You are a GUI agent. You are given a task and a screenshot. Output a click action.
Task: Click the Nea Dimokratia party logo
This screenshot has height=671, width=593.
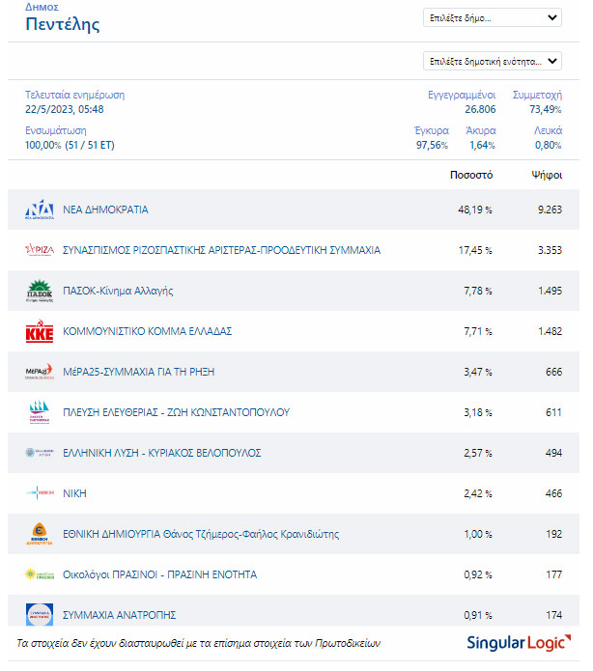[40, 210]
